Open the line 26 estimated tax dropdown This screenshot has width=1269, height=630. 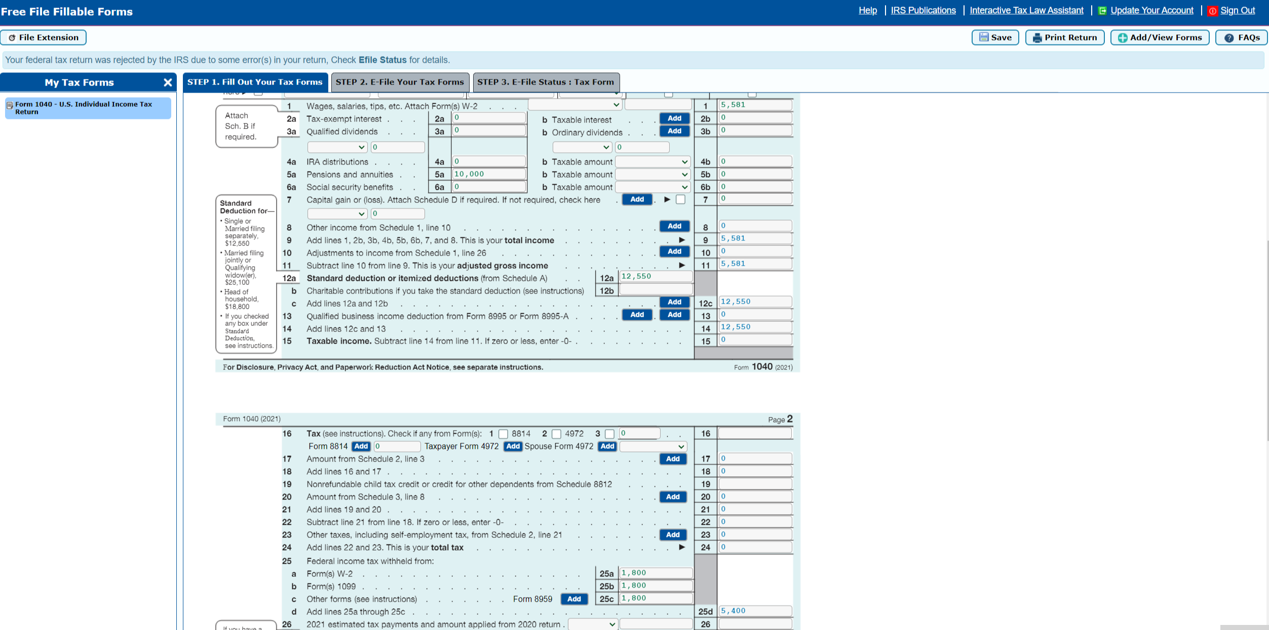coord(593,624)
